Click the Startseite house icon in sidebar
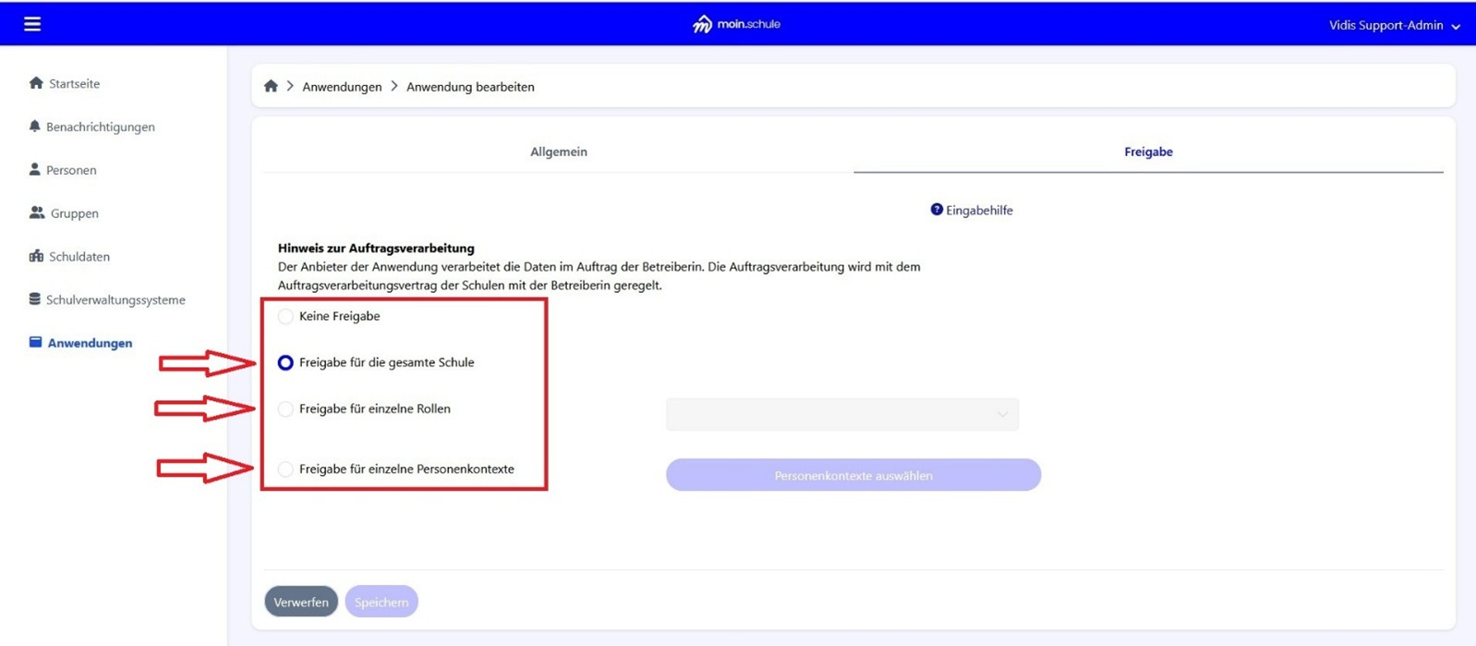The width and height of the screenshot is (1476, 646). (x=36, y=83)
